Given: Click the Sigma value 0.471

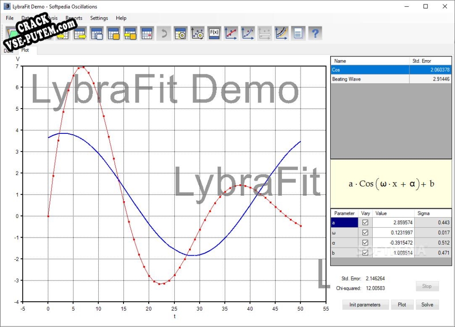Looking at the screenshot, I should (x=433, y=253).
